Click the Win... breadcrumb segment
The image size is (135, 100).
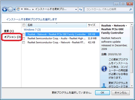[27, 9]
